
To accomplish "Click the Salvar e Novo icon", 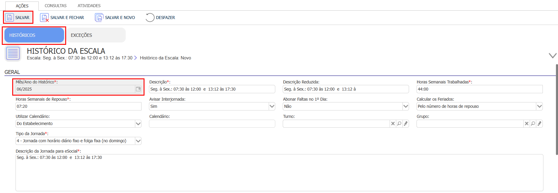I will (x=99, y=18).
